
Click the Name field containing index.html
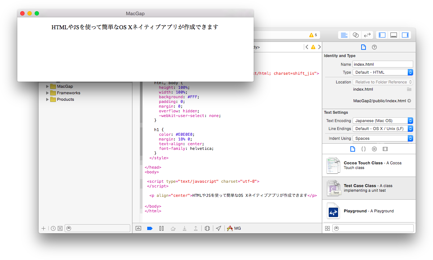(382, 64)
